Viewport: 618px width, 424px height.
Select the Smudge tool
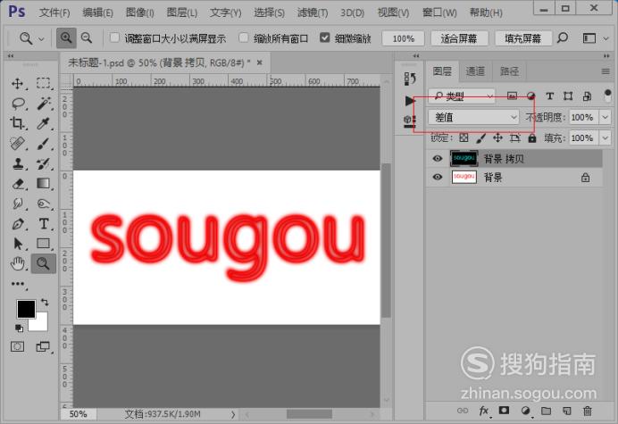pos(17,204)
